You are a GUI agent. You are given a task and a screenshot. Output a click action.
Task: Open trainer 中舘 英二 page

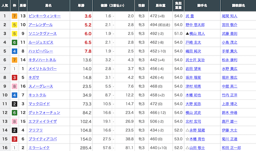click(x=230, y=87)
